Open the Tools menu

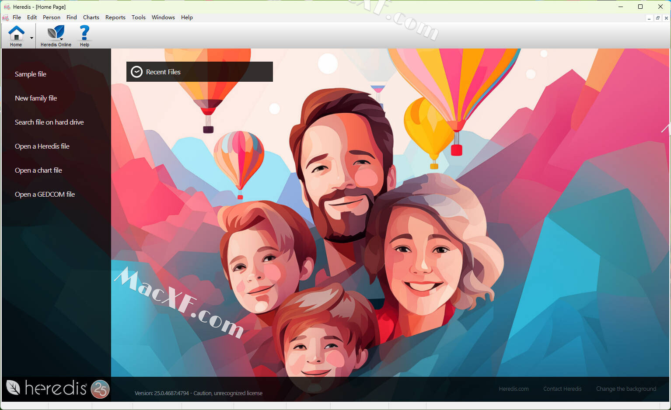click(138, 17)
